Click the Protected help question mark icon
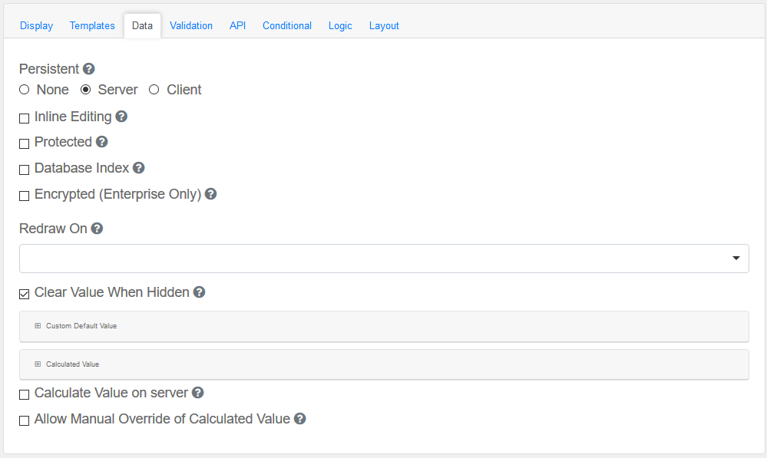Screen dimensions: 767x458 coord(101,142)
